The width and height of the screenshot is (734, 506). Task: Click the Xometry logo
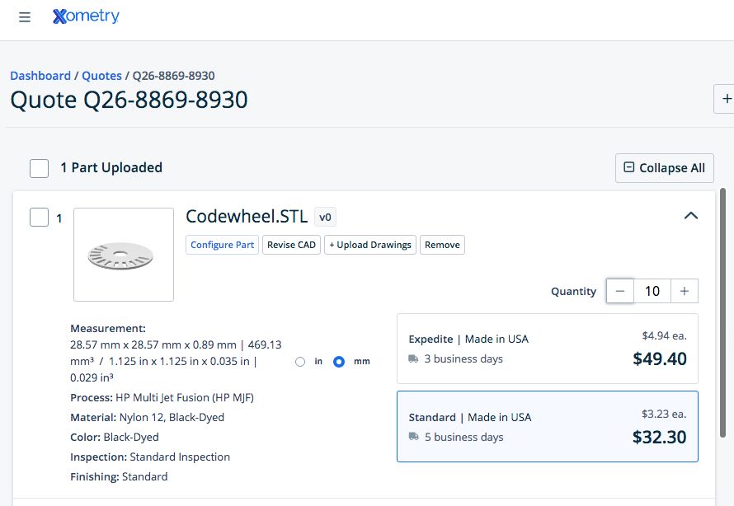click(86, 16)
